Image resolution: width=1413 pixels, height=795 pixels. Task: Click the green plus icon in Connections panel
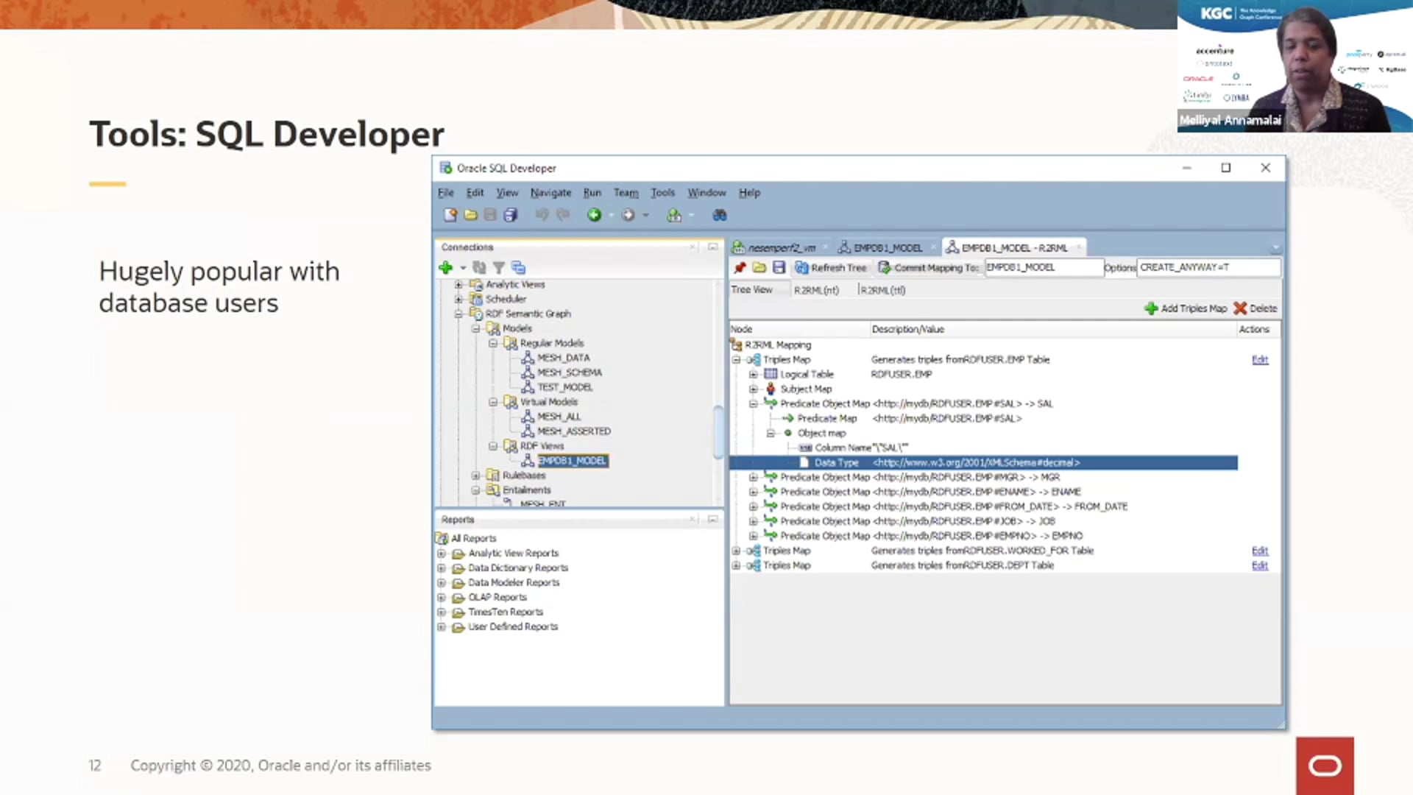(445, 267)
